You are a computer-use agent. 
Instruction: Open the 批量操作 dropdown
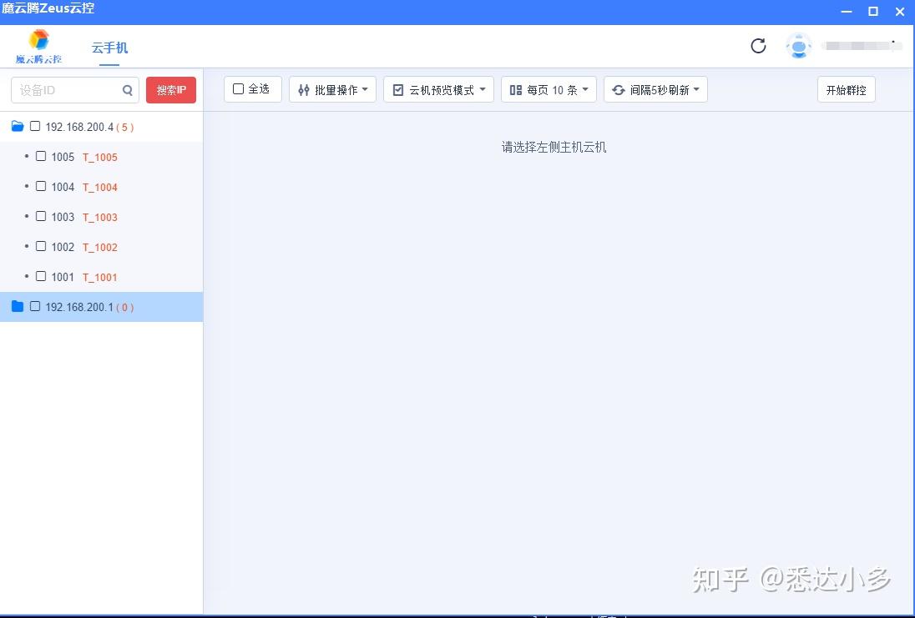pyautogui.click(x=332, y=90)
